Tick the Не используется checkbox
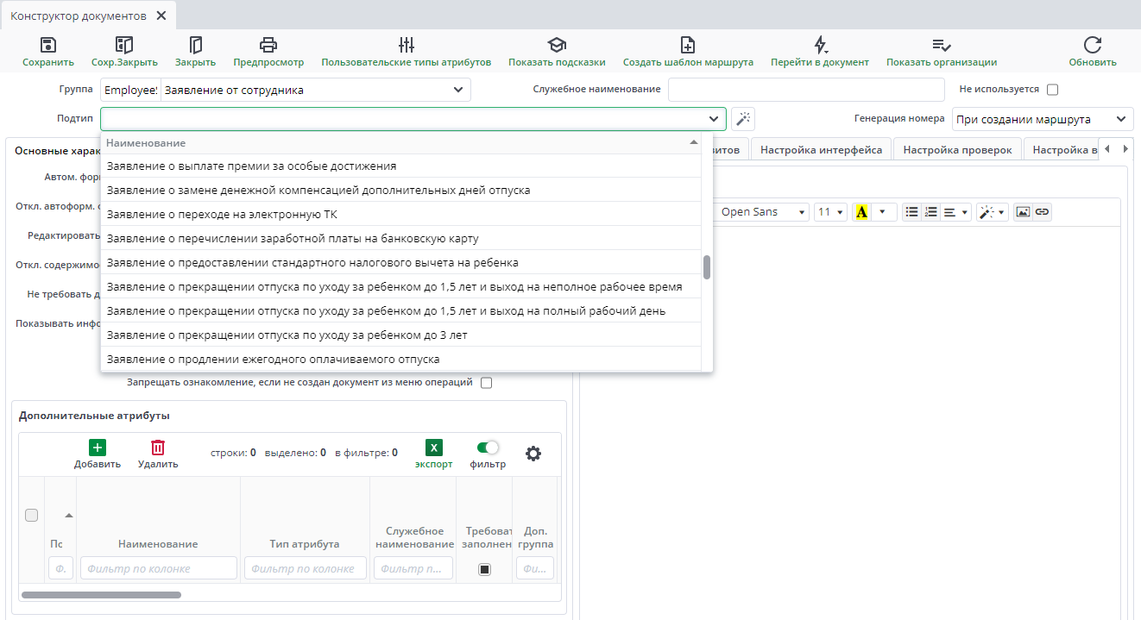This screenshot has height=620, width=1141. pos(1052,90)
